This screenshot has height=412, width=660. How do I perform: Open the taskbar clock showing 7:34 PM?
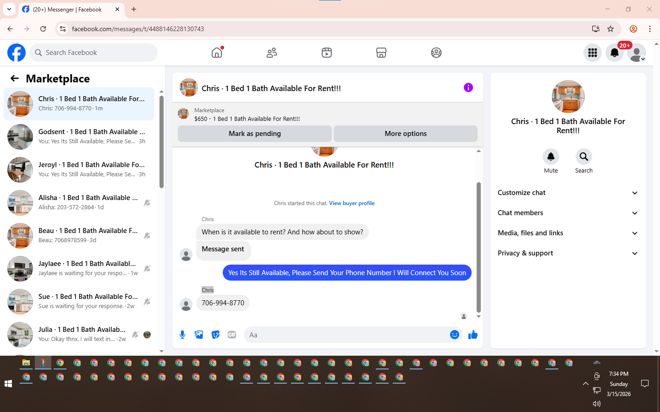click(x=619, y=384)
